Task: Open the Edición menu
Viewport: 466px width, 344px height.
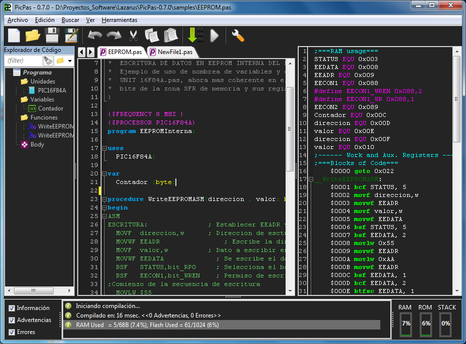Action: click(45, 20)
